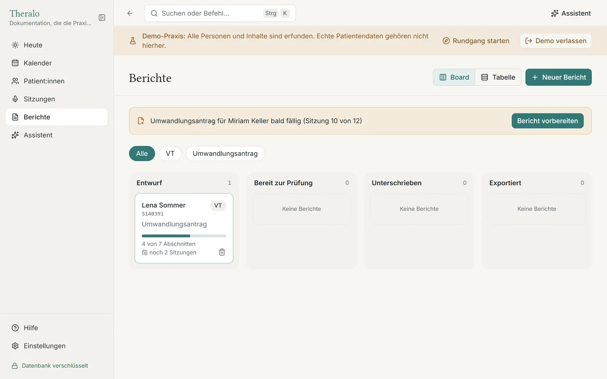The height and width of the screenshot is (379, 607).
Task: Filter reports by Umwandlungsantrag chip
Action: [225, 153]
